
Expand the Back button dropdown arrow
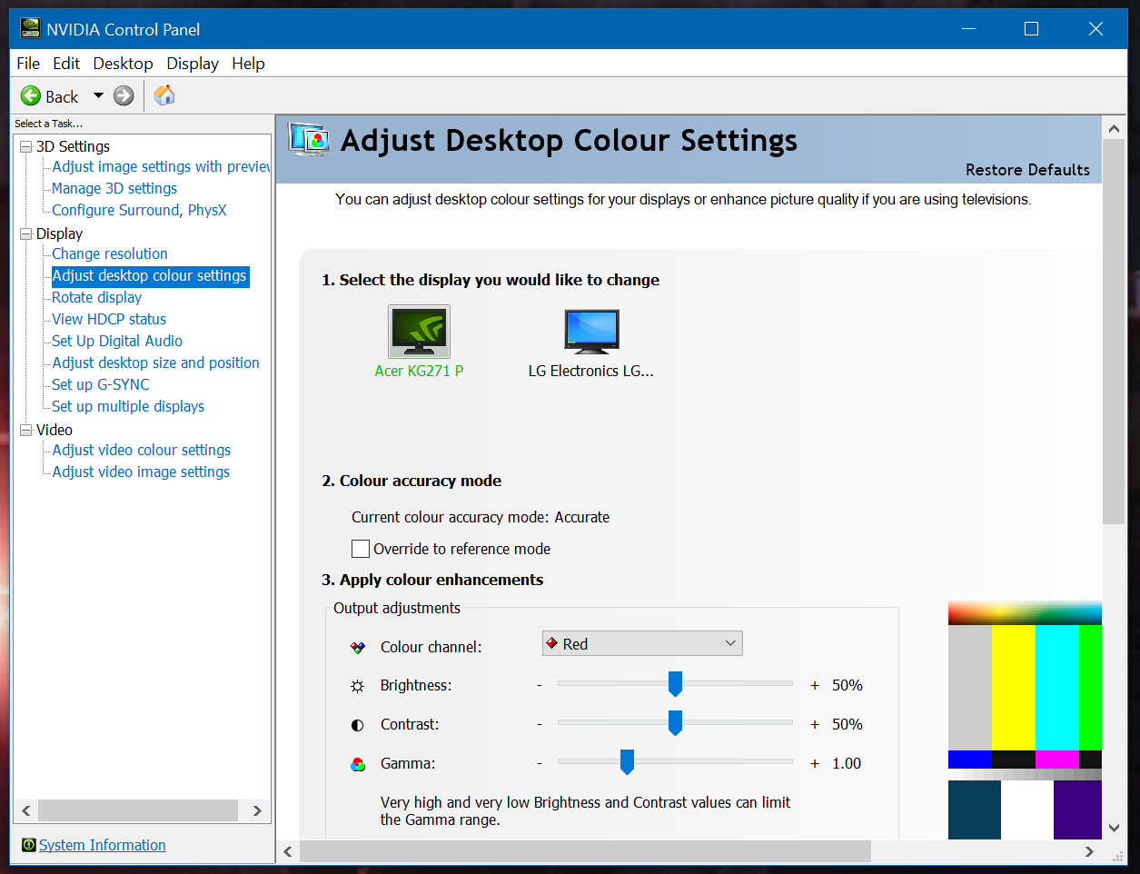(98, 95)
